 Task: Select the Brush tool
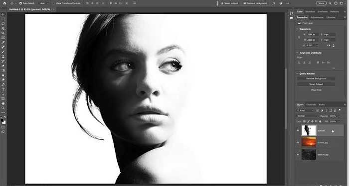click(3, 52)
